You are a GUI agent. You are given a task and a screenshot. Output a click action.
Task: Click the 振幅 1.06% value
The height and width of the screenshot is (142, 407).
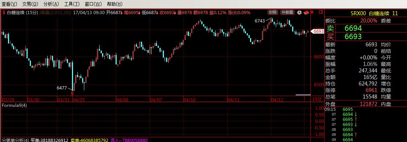[x=370, y=64]
